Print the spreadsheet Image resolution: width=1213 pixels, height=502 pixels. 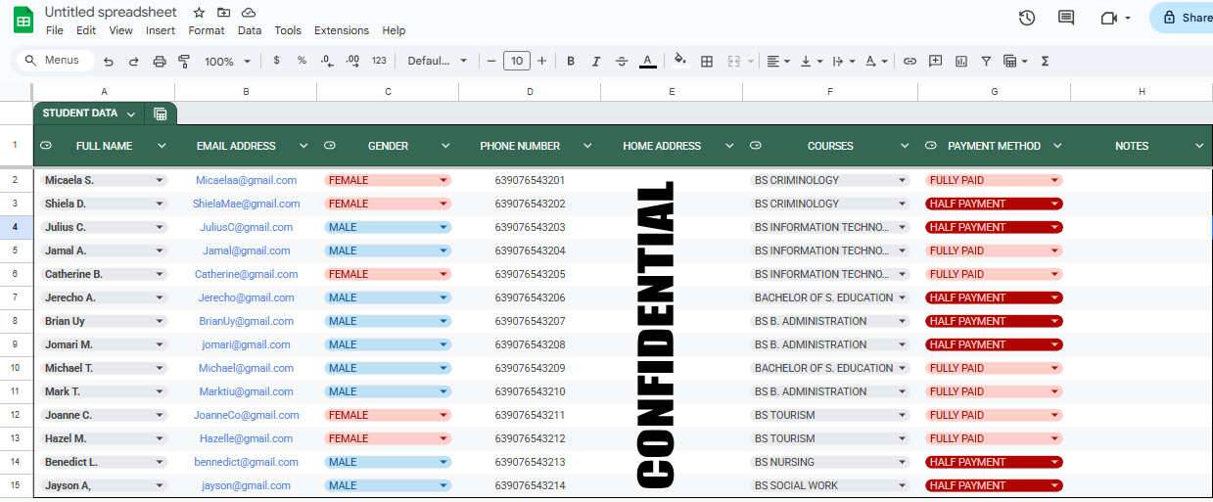coord(160,61)
